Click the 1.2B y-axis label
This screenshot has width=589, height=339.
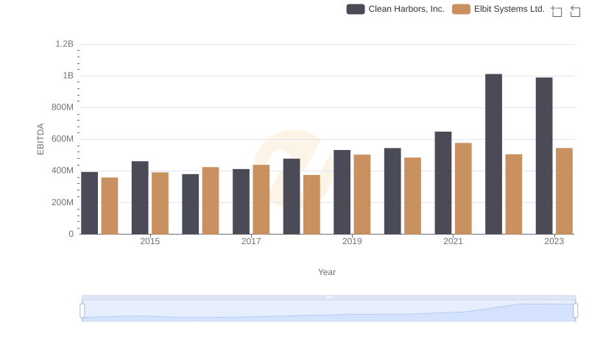tap(65, 44)
